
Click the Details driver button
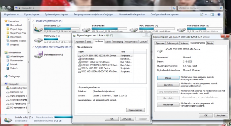[x=168, y=78]
